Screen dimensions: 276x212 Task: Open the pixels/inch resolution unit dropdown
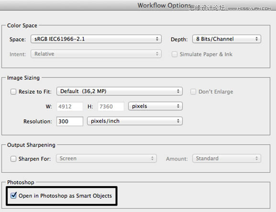coord(135,121)
